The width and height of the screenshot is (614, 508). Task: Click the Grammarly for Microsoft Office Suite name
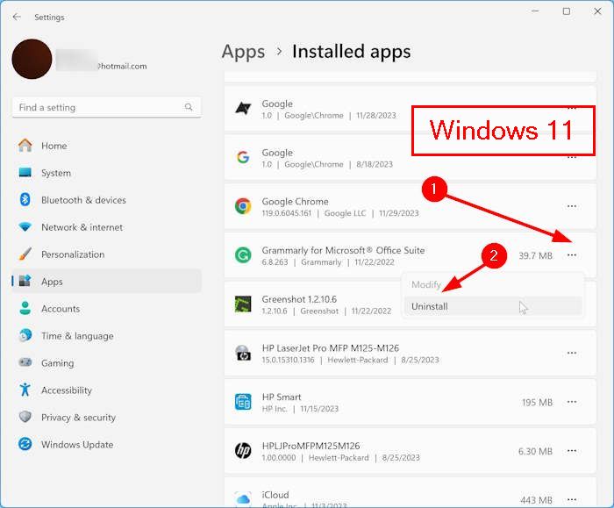point(343,250)
